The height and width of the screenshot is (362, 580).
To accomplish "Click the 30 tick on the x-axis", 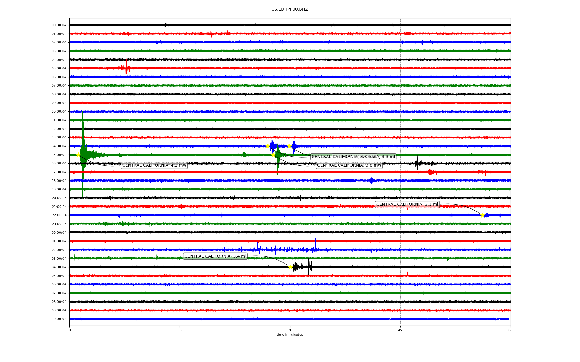I will tap(290, 330).
